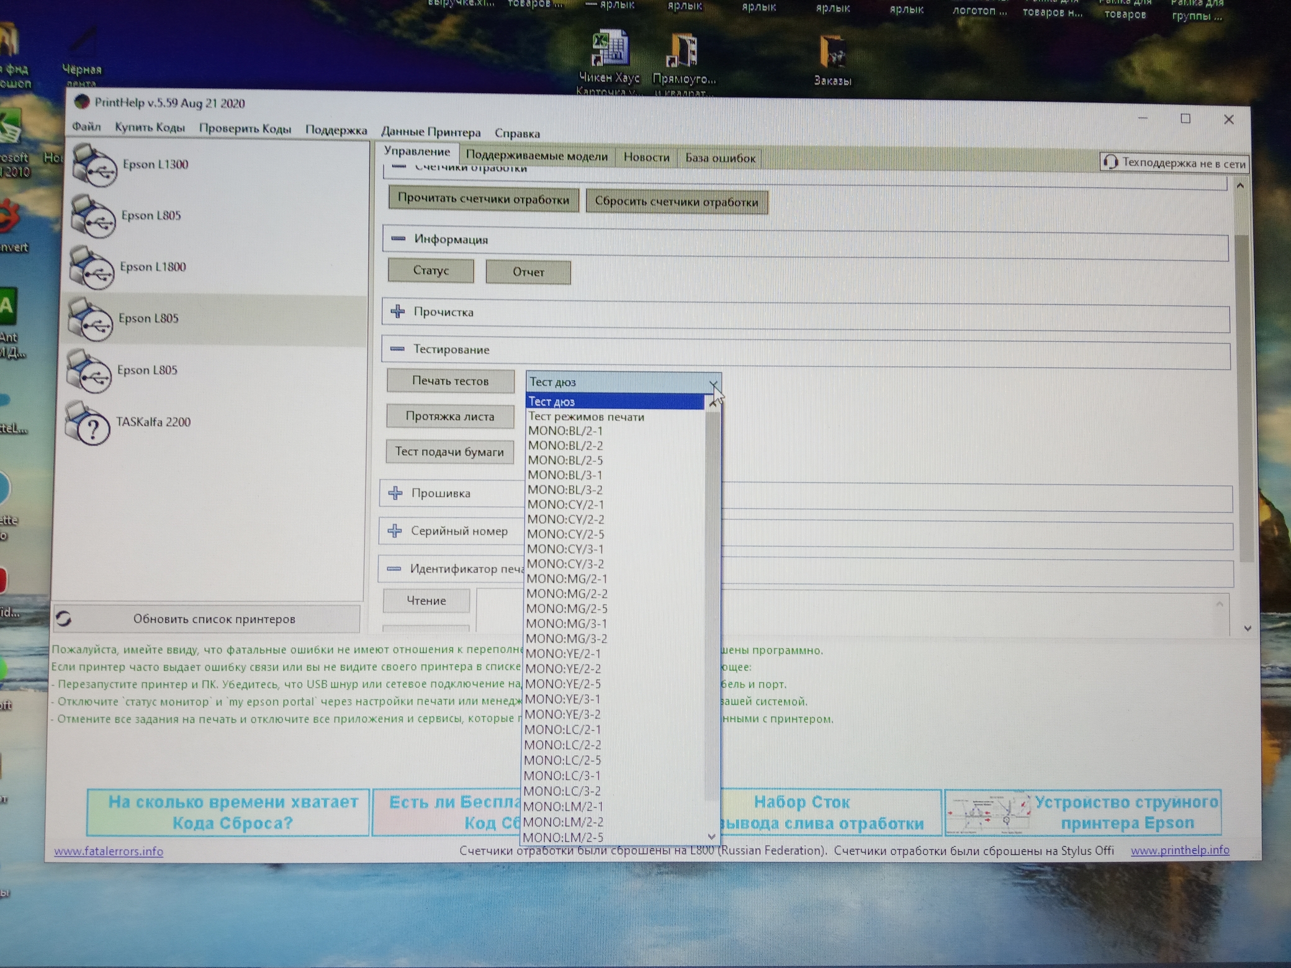Choose Тест режимов печати from the list

pyautogui.click(x=586, y=416)
